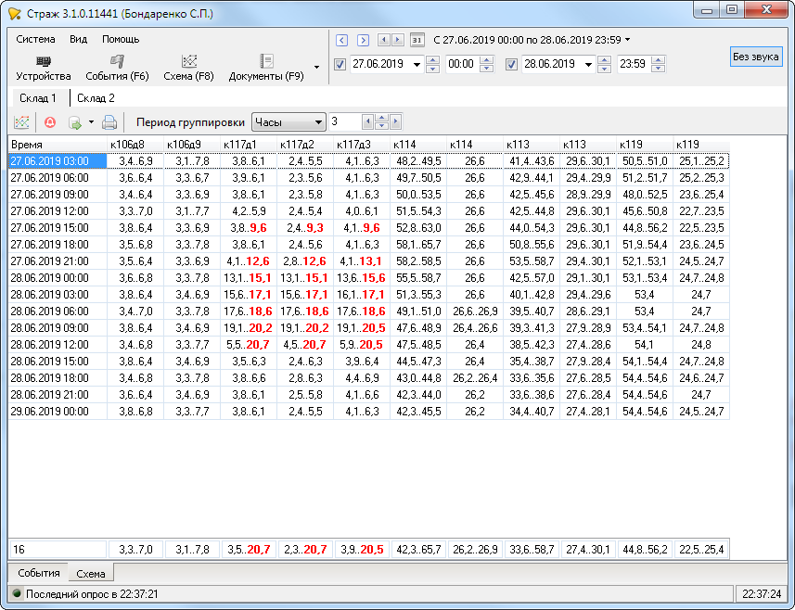Click the summary cell 42,3..65,7
Image resolution: width=795 pixels, height=610 pixels.
[x=418, y=549]
